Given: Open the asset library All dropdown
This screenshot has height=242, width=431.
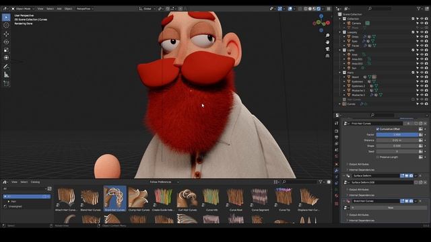Looking at the screenshot, I should pos(24,189).
